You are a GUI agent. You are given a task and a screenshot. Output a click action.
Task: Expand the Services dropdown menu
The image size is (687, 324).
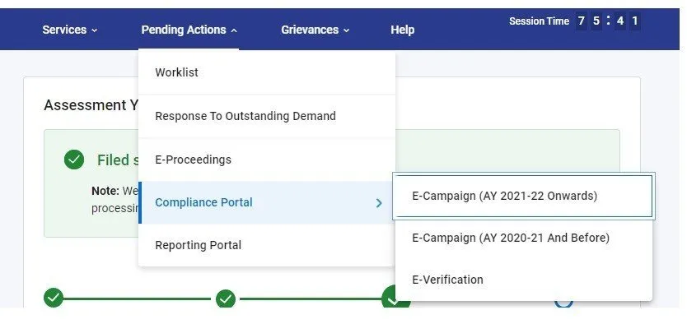[70, 30]
